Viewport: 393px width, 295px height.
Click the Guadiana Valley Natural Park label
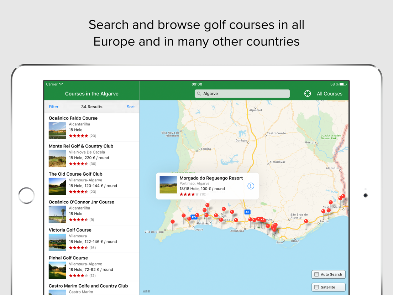coord(331,137)
